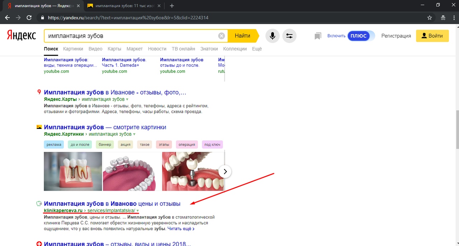
Task: Select the 'до и после' filter tag
Action: pos(80,144)
